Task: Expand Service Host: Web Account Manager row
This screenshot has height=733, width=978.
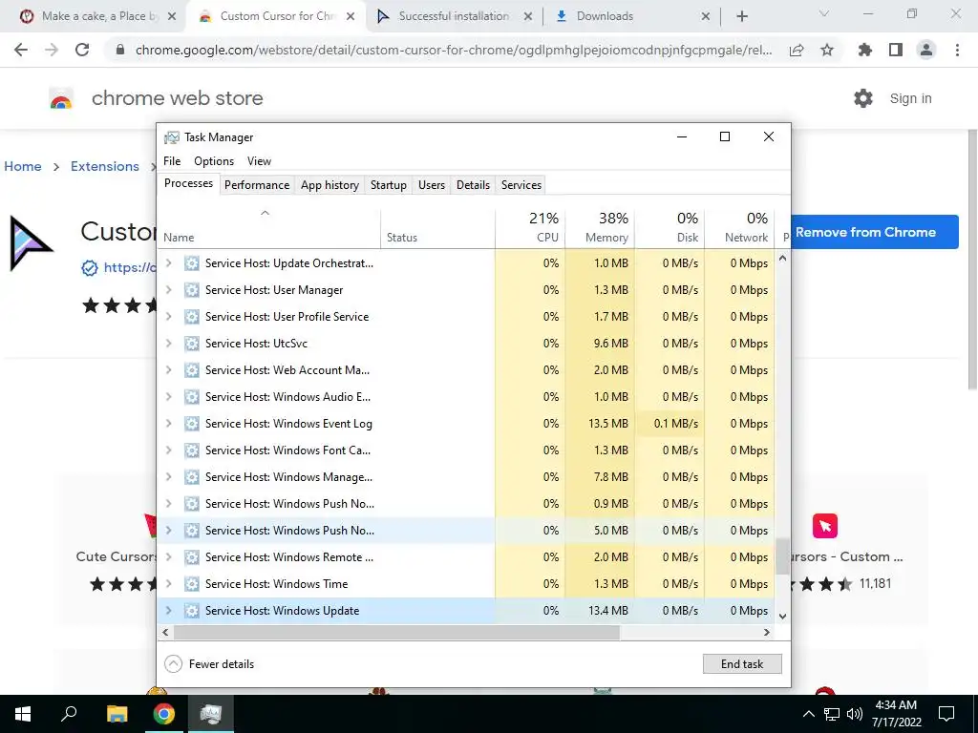Action: (x=168, y=370)
